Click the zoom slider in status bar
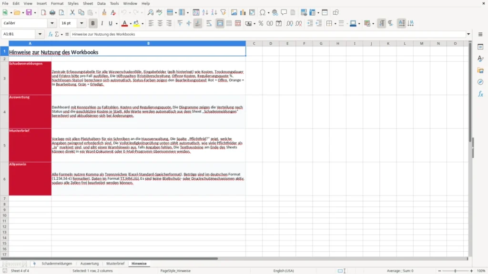Viewport: 488px width, 274px height. [x=455, y=271]
